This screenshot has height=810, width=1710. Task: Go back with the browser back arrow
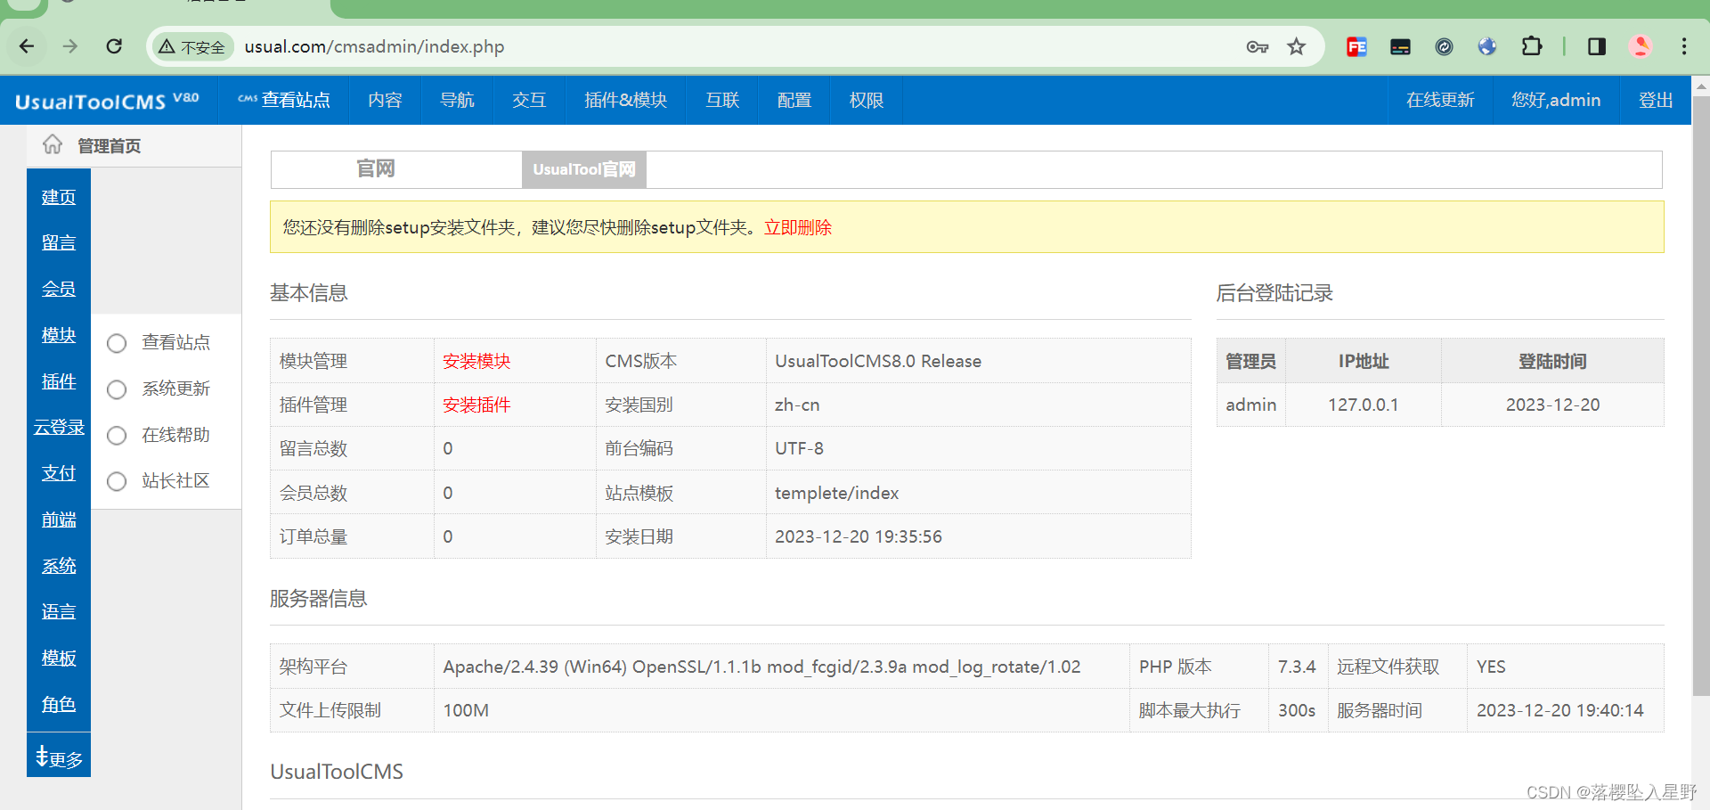(x=27, y=46)
